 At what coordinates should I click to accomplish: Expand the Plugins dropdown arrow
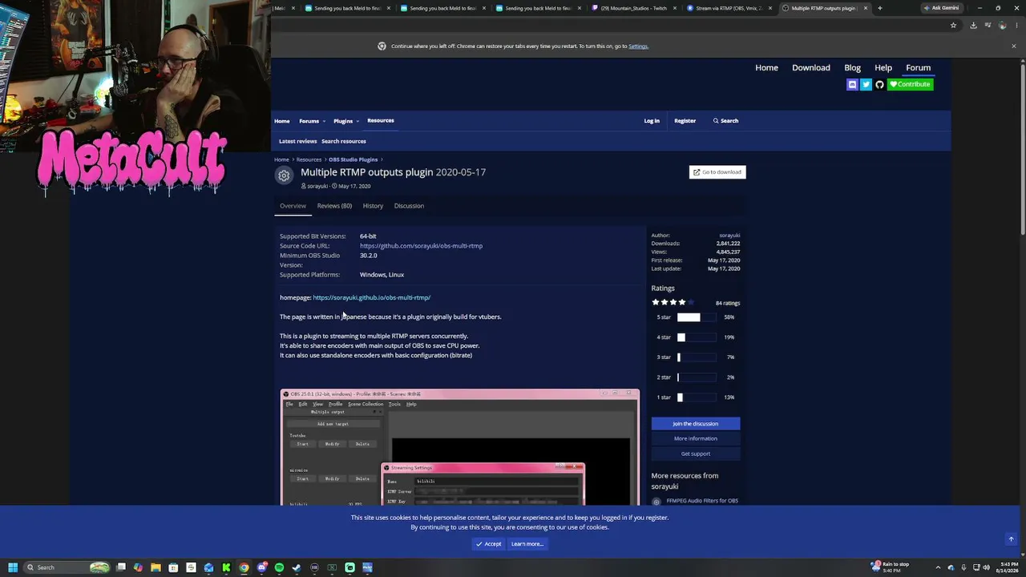(357, 121)
